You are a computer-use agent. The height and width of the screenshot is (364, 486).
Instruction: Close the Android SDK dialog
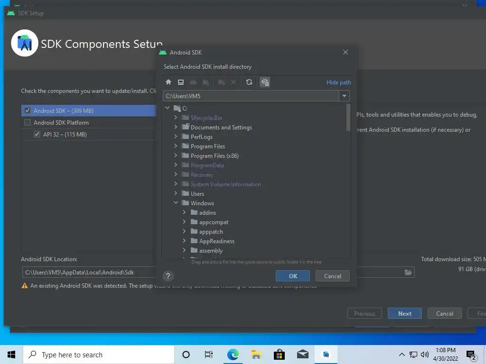(346, 52)
